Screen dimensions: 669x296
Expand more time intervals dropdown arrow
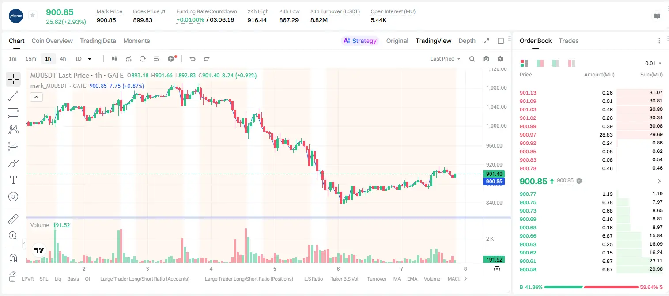[90, 59]
